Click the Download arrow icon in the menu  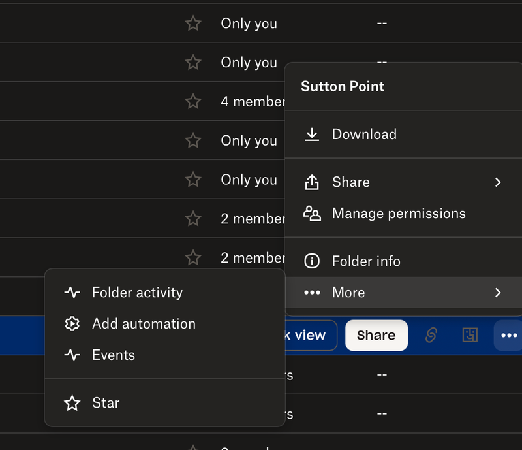pyautogui.click(x=312, y=135)
